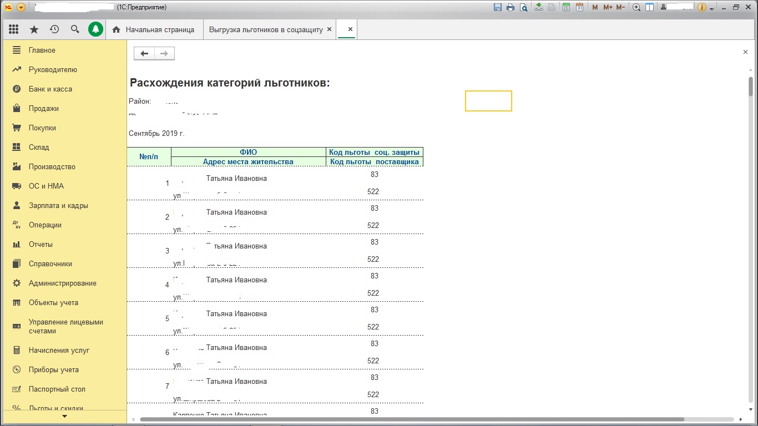This screenshot has height=426, width=758.
Task: Select row number 4 cell
Action: pyautogui.click(x=149, y=285)
